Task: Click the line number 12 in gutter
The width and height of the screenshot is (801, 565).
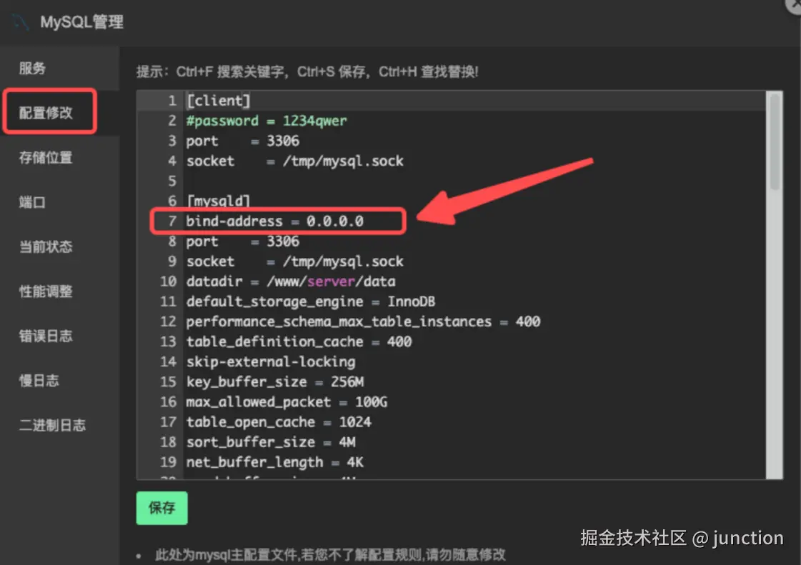Action: pos(168,321)
